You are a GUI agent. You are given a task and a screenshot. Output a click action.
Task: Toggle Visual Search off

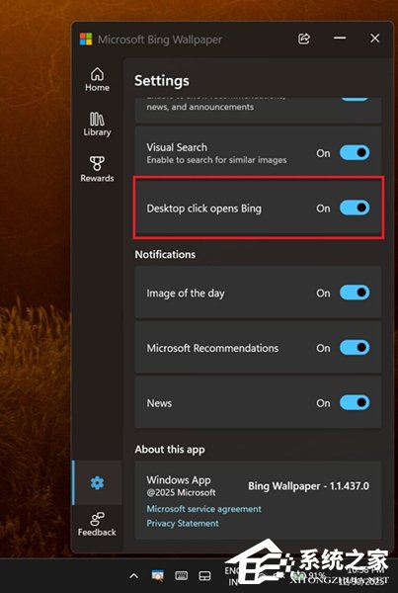coord(355,153)
